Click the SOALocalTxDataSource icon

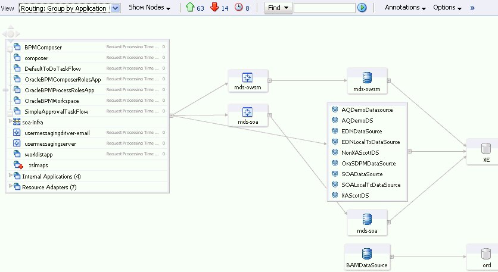(x=335, y=185)
